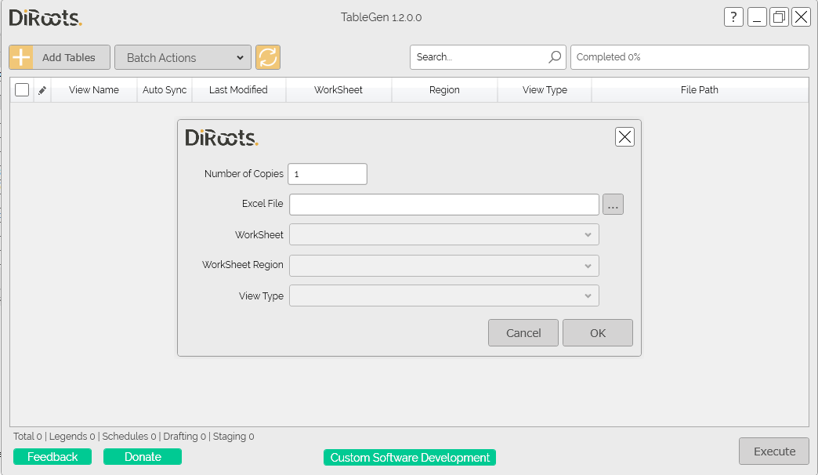Viewport: 818px width, 475px height.
Task: Browse for Excel file with ellipsis button
Action: (613, 204)
